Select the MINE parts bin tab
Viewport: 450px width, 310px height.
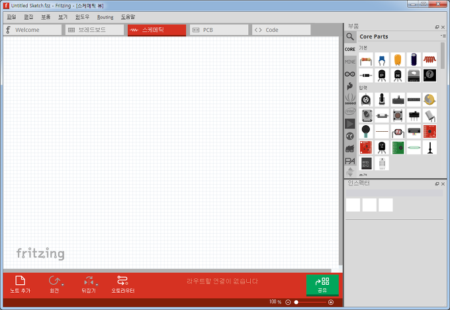point(350,62)
